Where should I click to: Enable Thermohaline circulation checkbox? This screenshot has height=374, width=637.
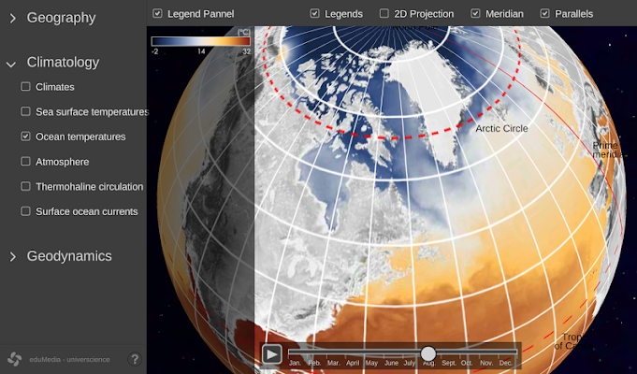pos(25,186)
